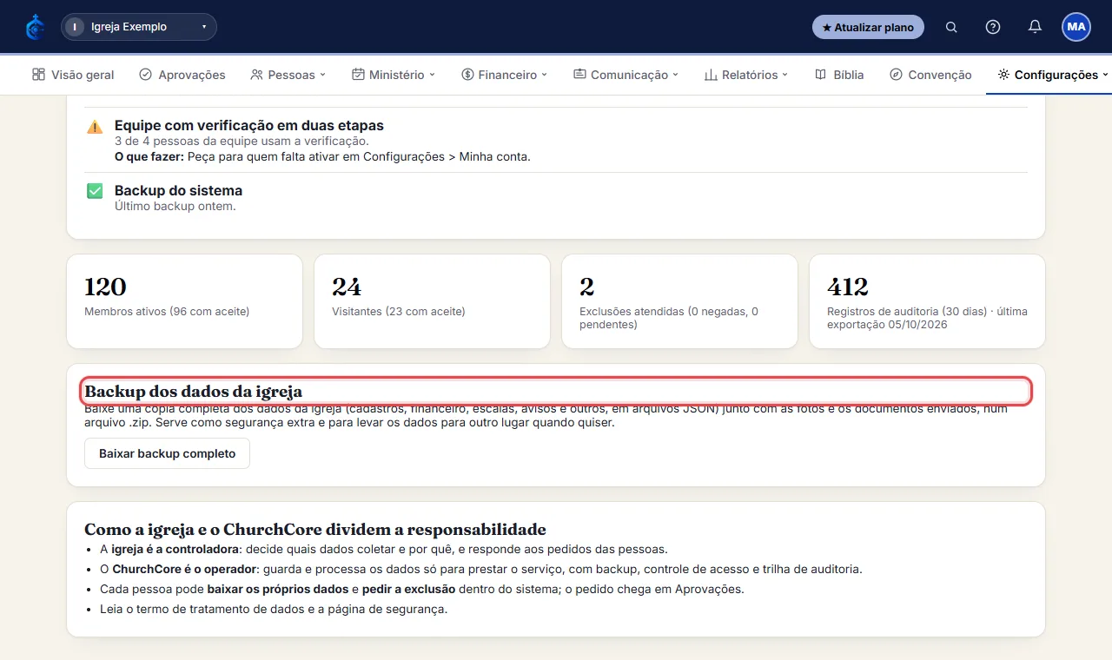Expand the Relatórios menu
Screen dimensions: 1112x660
(x=746, y=75)
